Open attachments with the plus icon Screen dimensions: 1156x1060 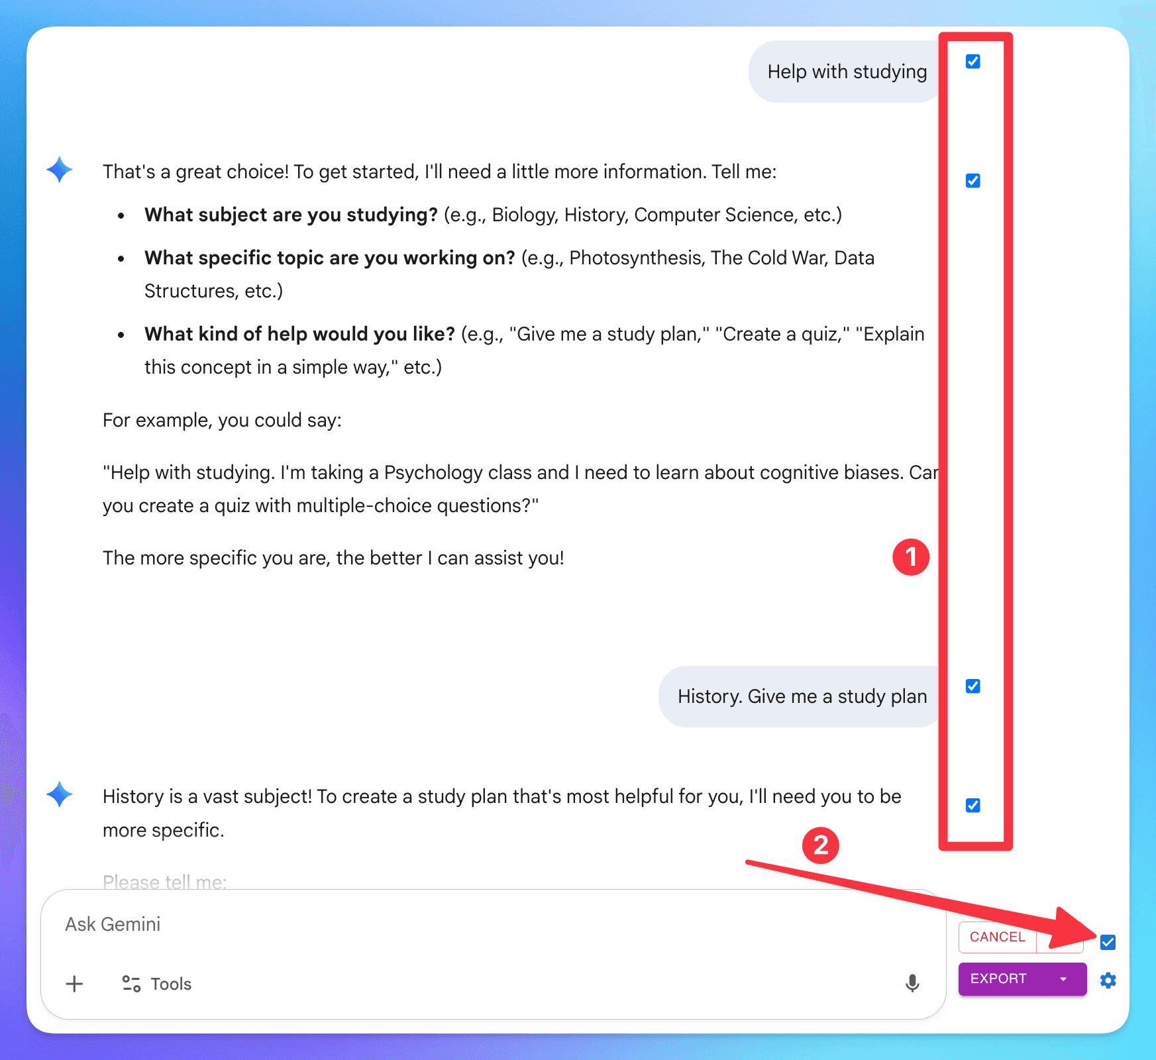pyautogui.click(x=74, y=984)
